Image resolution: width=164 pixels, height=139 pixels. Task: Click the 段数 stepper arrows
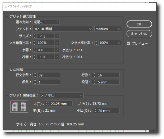pos(35,82)
